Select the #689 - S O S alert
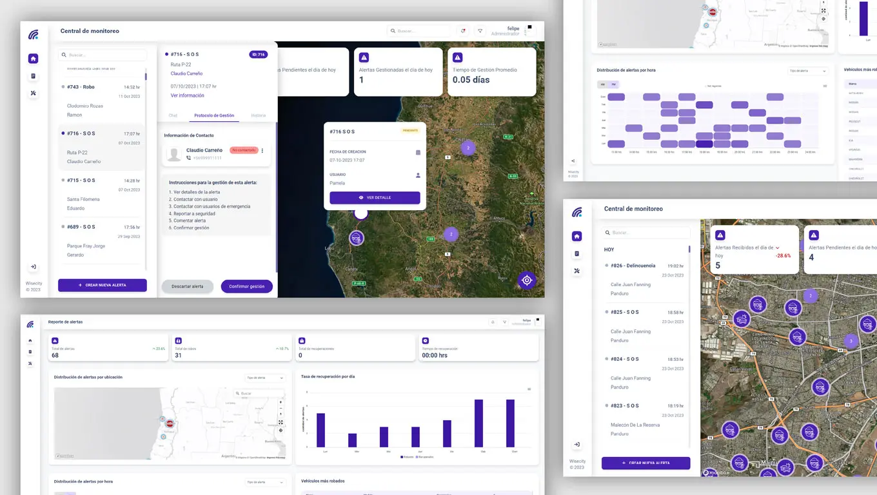 (103, 241)
